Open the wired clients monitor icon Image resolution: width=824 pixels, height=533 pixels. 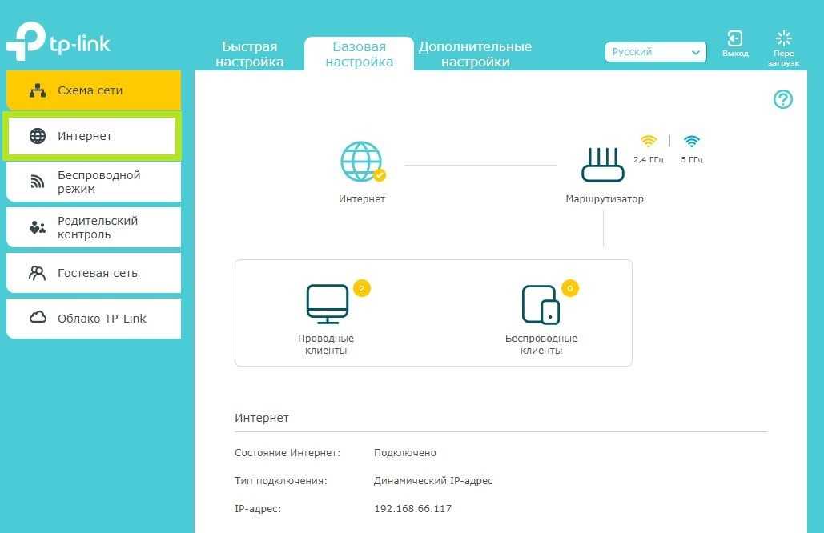click(327, 304)
